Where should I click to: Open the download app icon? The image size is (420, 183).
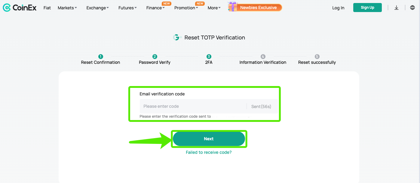[x=396, y=8]
